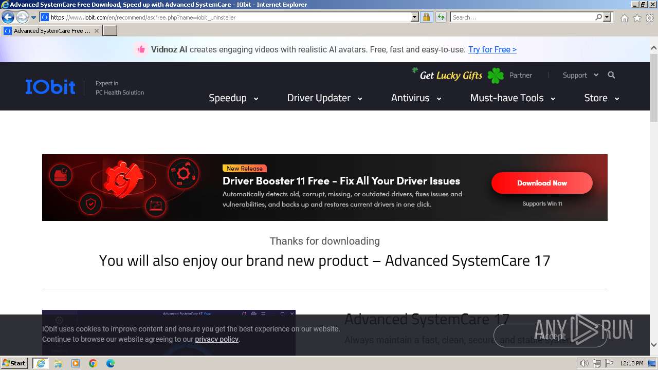Open the media player taskbar icon
This screenshot has height=370, width=658.
pyautogui.click(x=76, y=363)
